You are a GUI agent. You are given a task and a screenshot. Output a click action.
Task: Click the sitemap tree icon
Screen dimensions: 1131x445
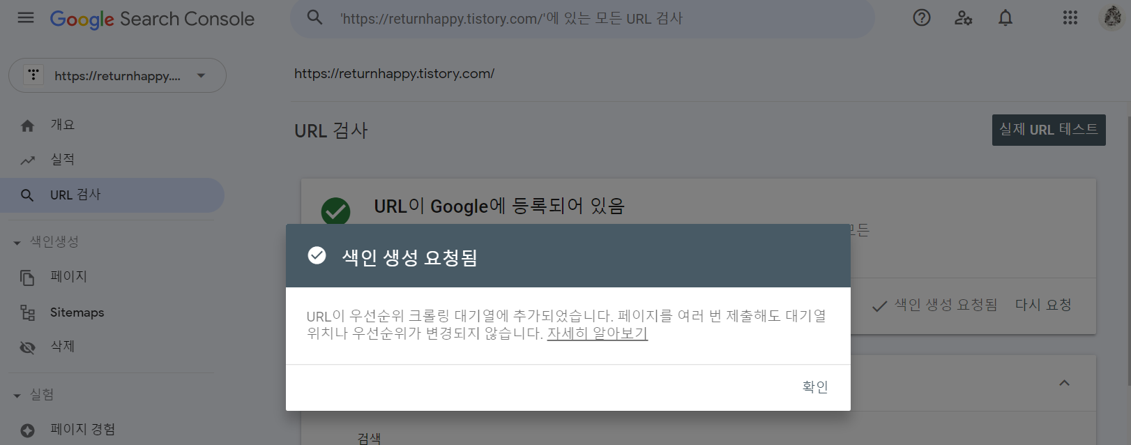point(27,312)
